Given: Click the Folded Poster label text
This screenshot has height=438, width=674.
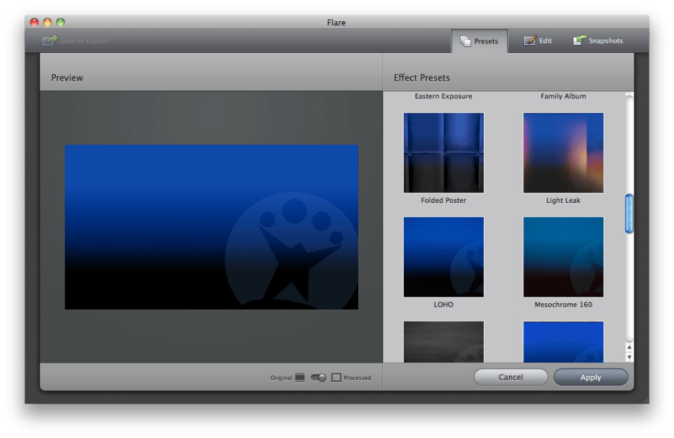Looking at the screenshot, I should point(443,200).
